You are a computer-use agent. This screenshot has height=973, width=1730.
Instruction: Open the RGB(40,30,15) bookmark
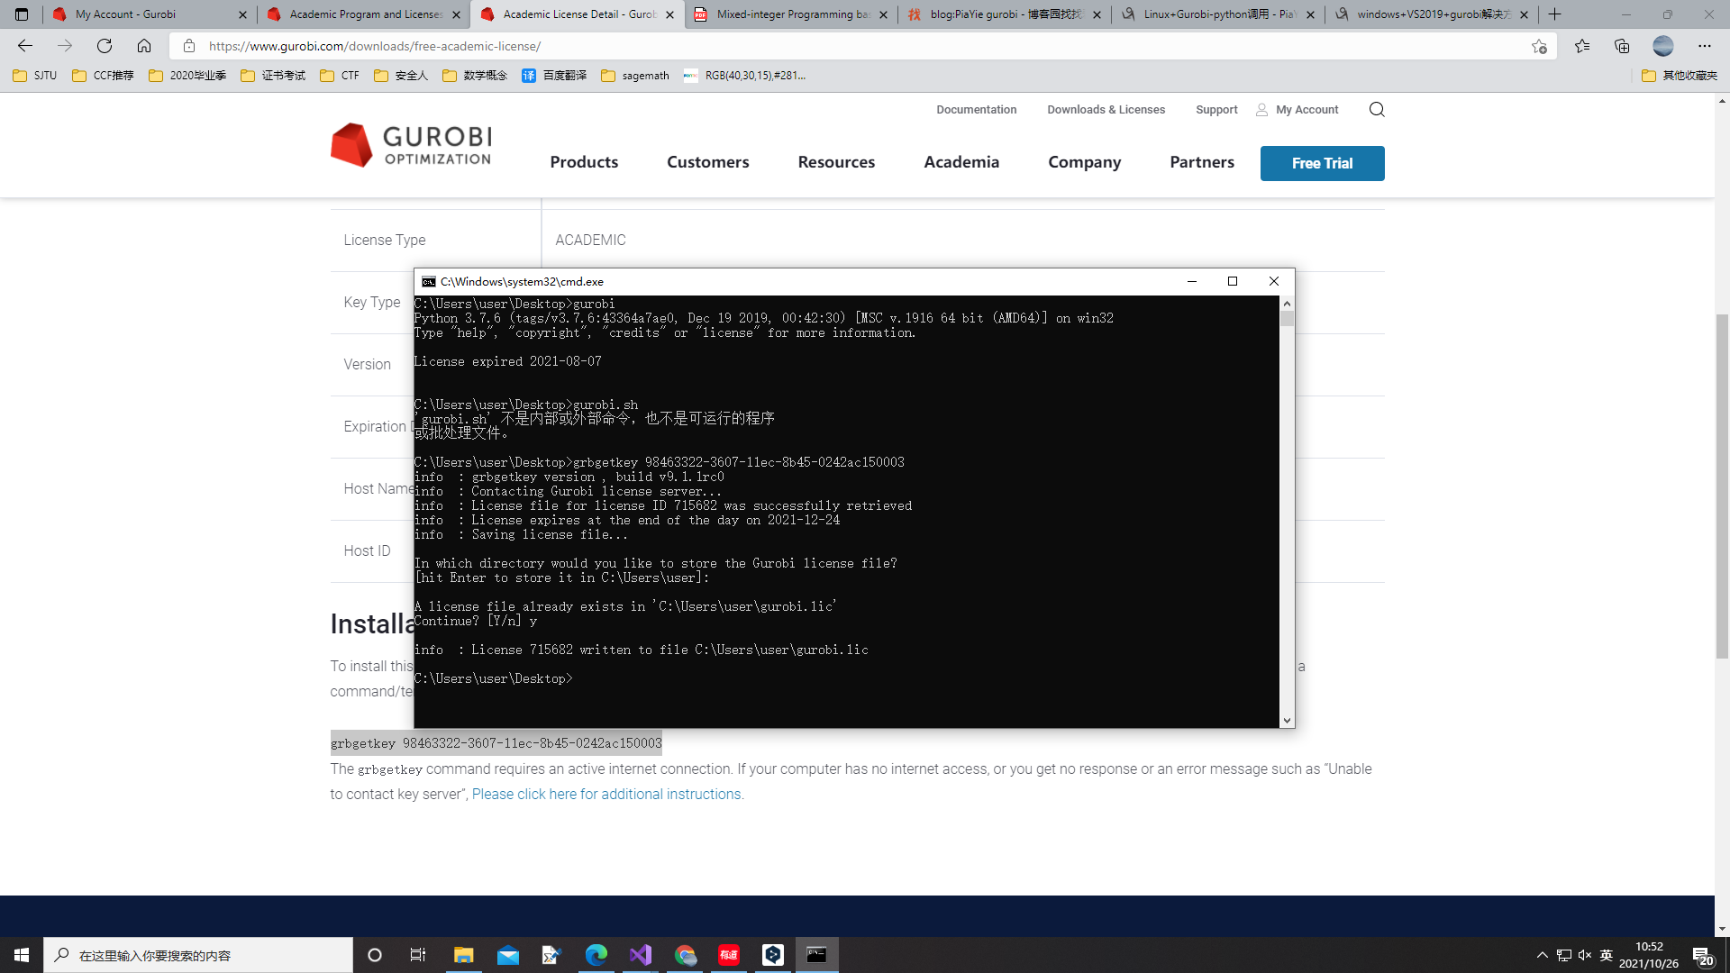point(744,76)
